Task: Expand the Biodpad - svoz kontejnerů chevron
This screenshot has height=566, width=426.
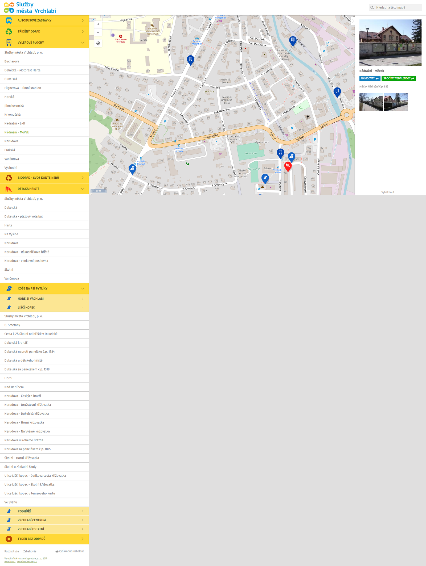Action: click(x=83, y=178)
